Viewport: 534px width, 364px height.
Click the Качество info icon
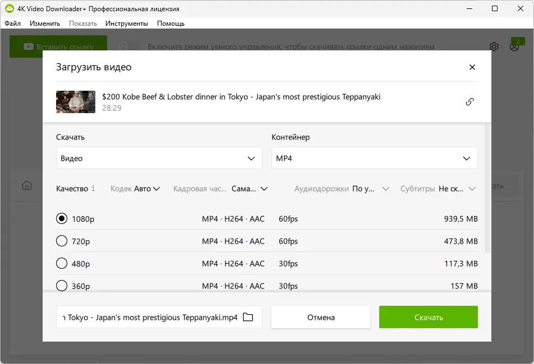coord(93,188)
